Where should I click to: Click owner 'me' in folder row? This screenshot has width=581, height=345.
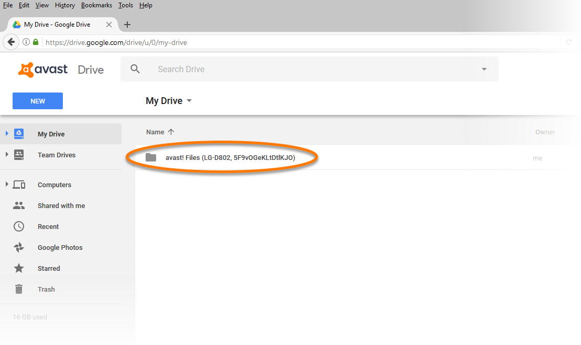click(x=538, y=158)
